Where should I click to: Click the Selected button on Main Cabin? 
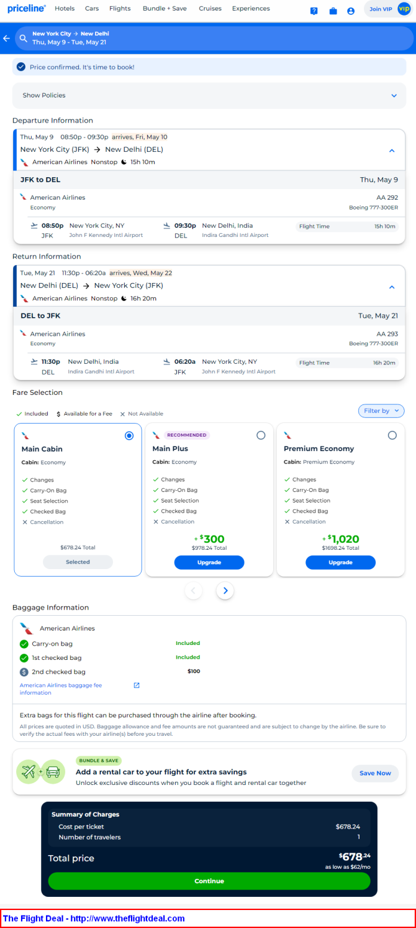[x=78, y=562]
